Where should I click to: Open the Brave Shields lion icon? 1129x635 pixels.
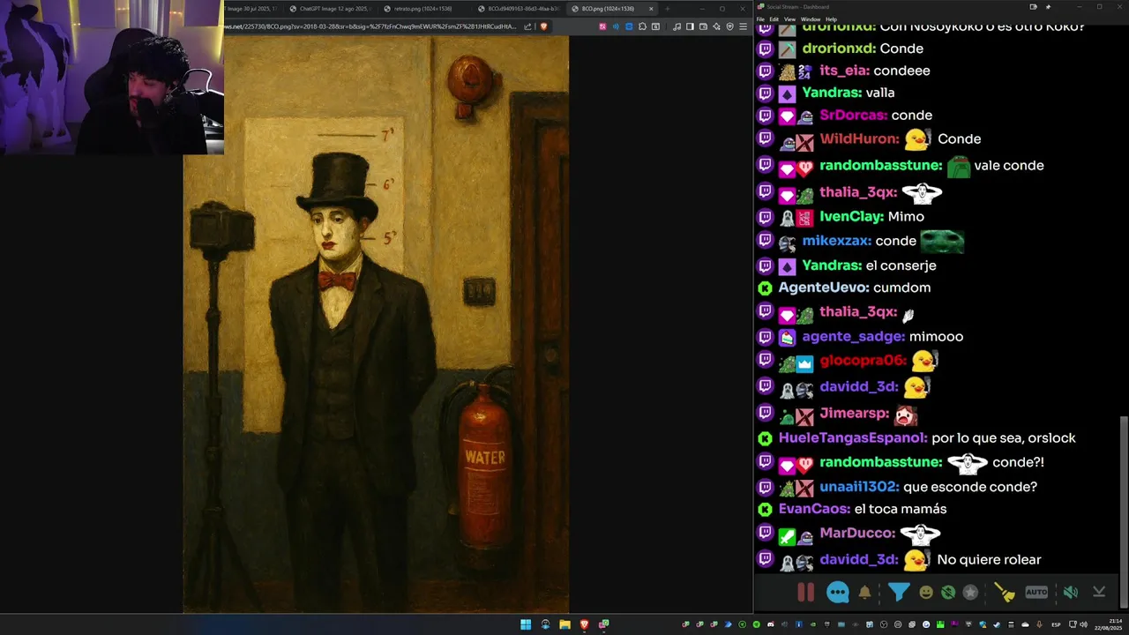543,26
